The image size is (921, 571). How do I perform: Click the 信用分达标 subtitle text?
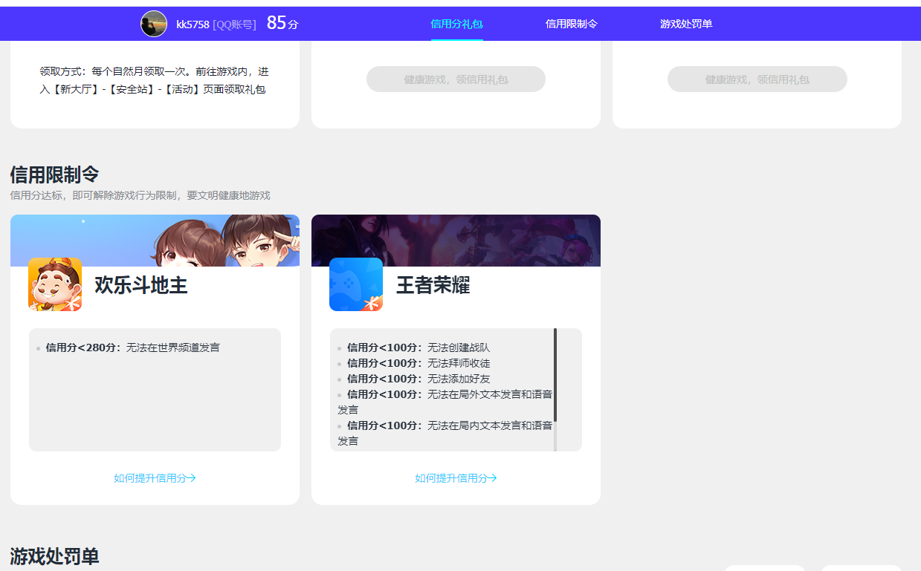[x=140, y=195]
